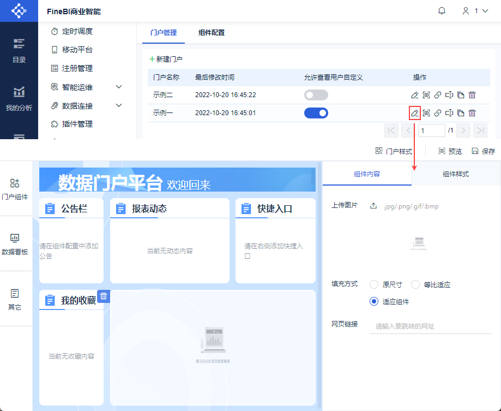Open the 目录 sidebar section
Image resolution: width=501 pixels, height=411 pixels.
coord(19,51)
